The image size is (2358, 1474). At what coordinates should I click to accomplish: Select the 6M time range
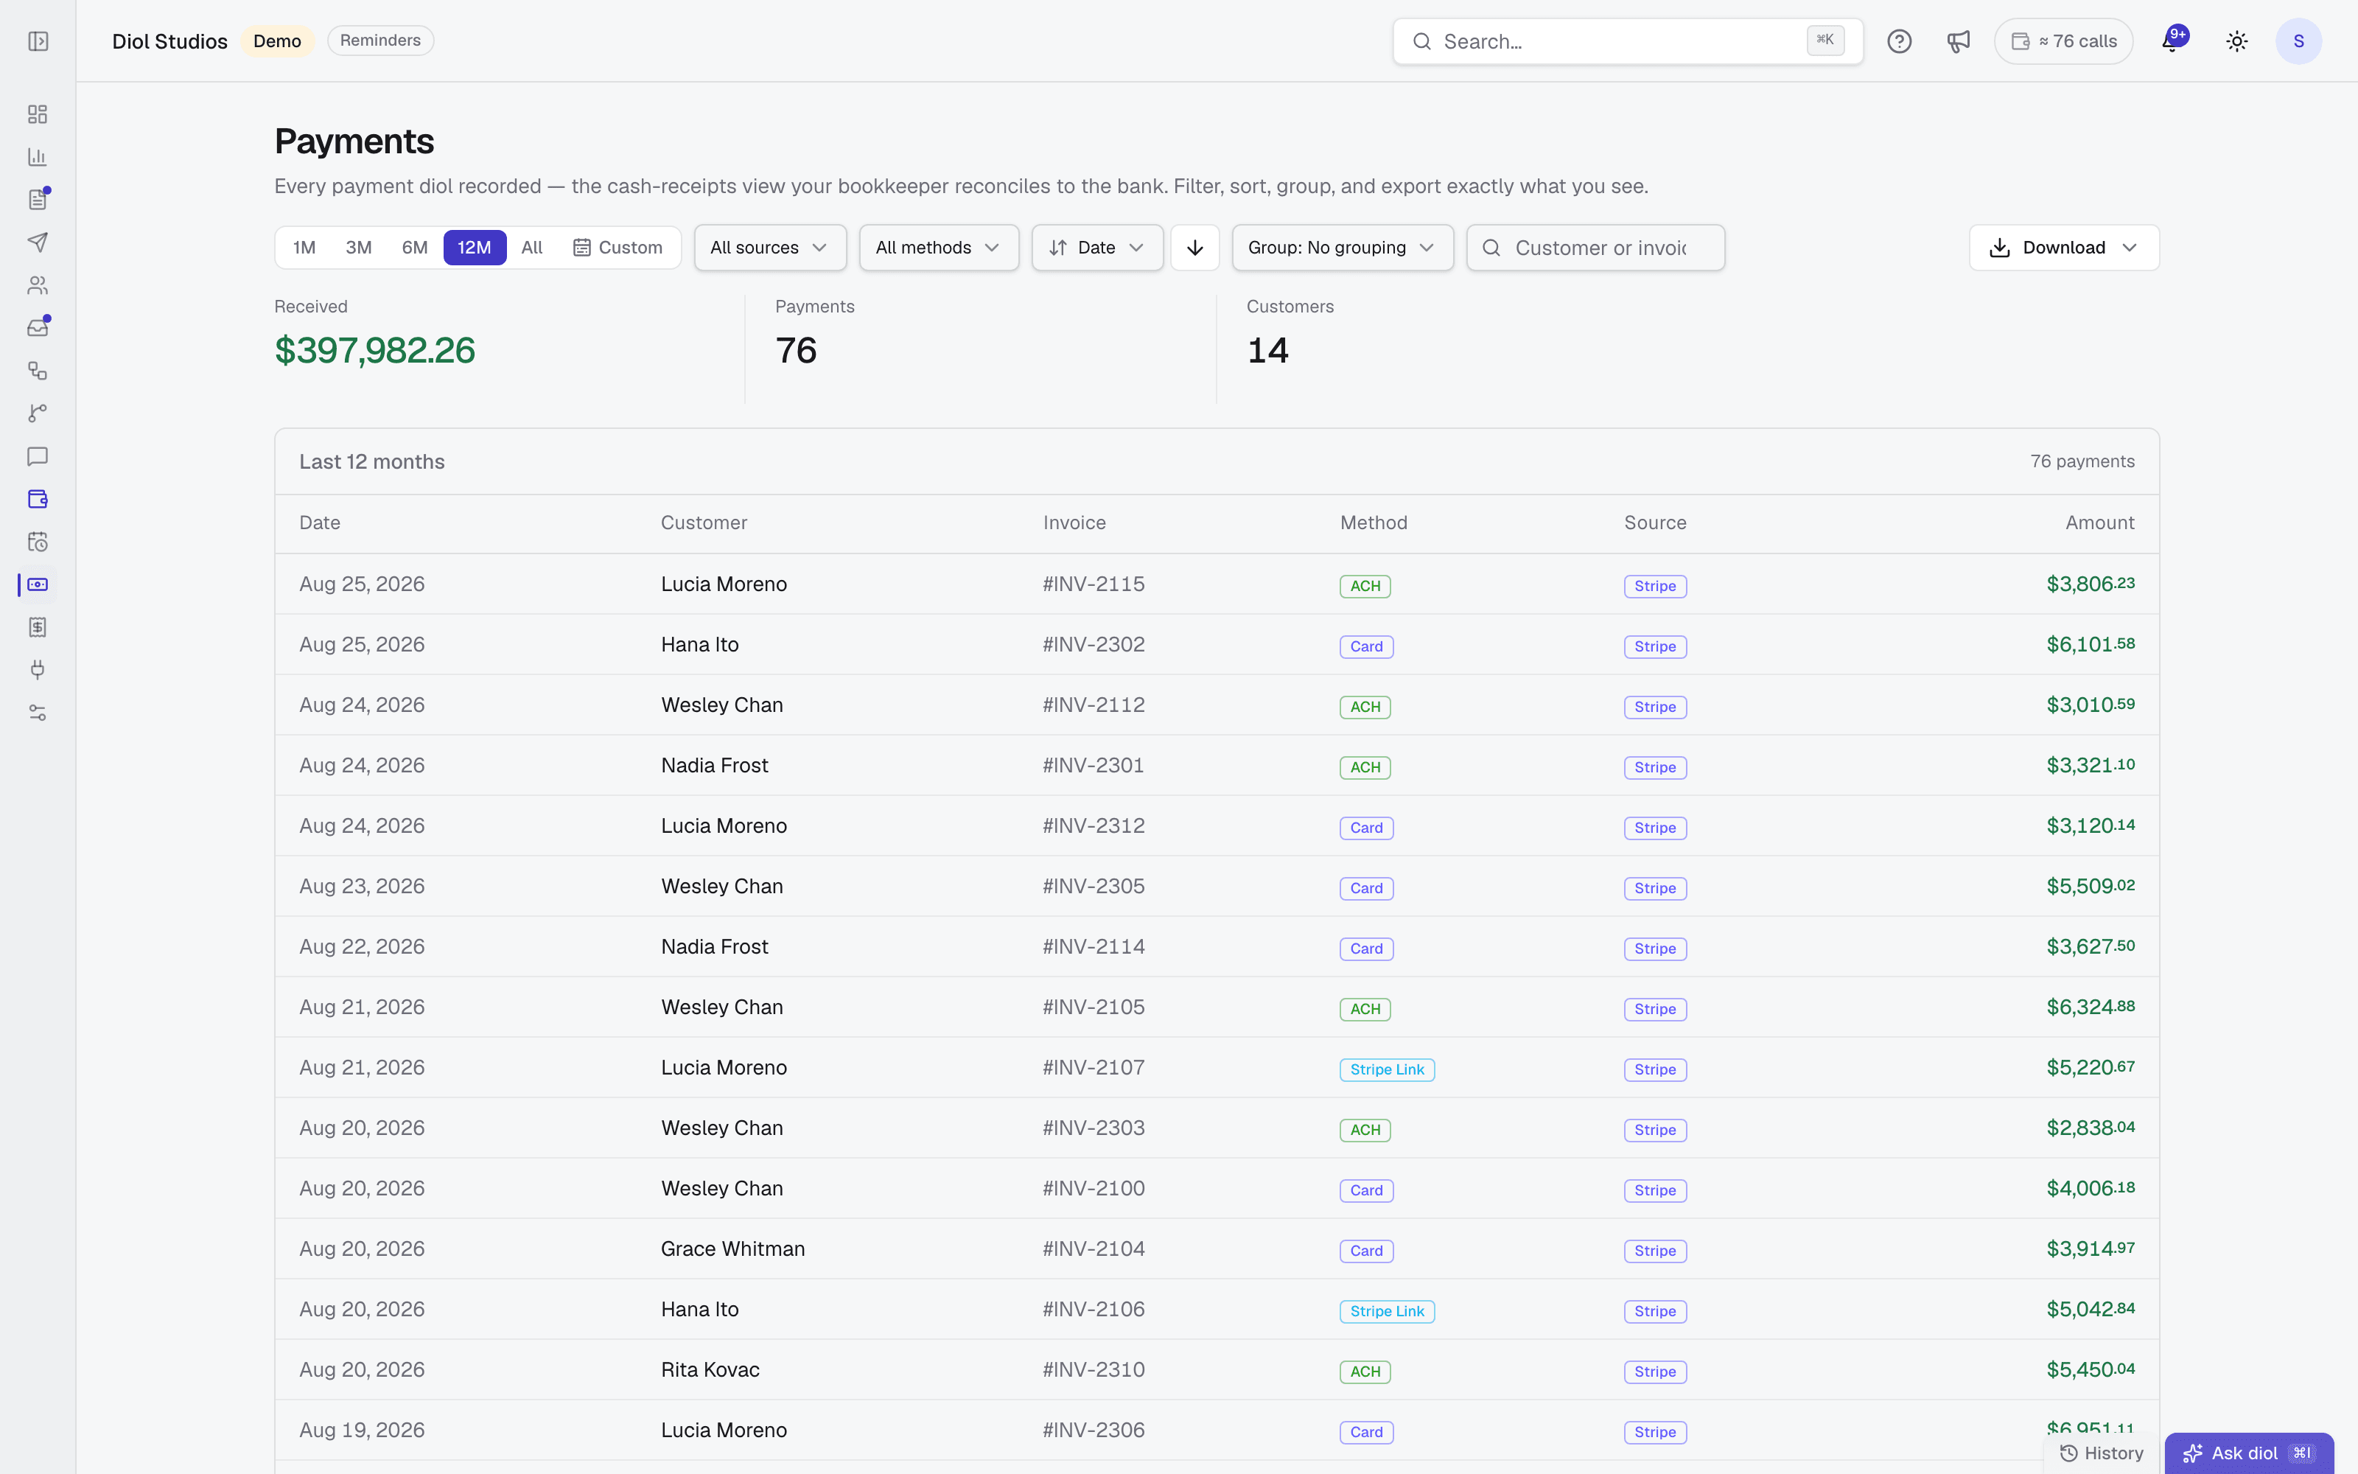[415, 248]
